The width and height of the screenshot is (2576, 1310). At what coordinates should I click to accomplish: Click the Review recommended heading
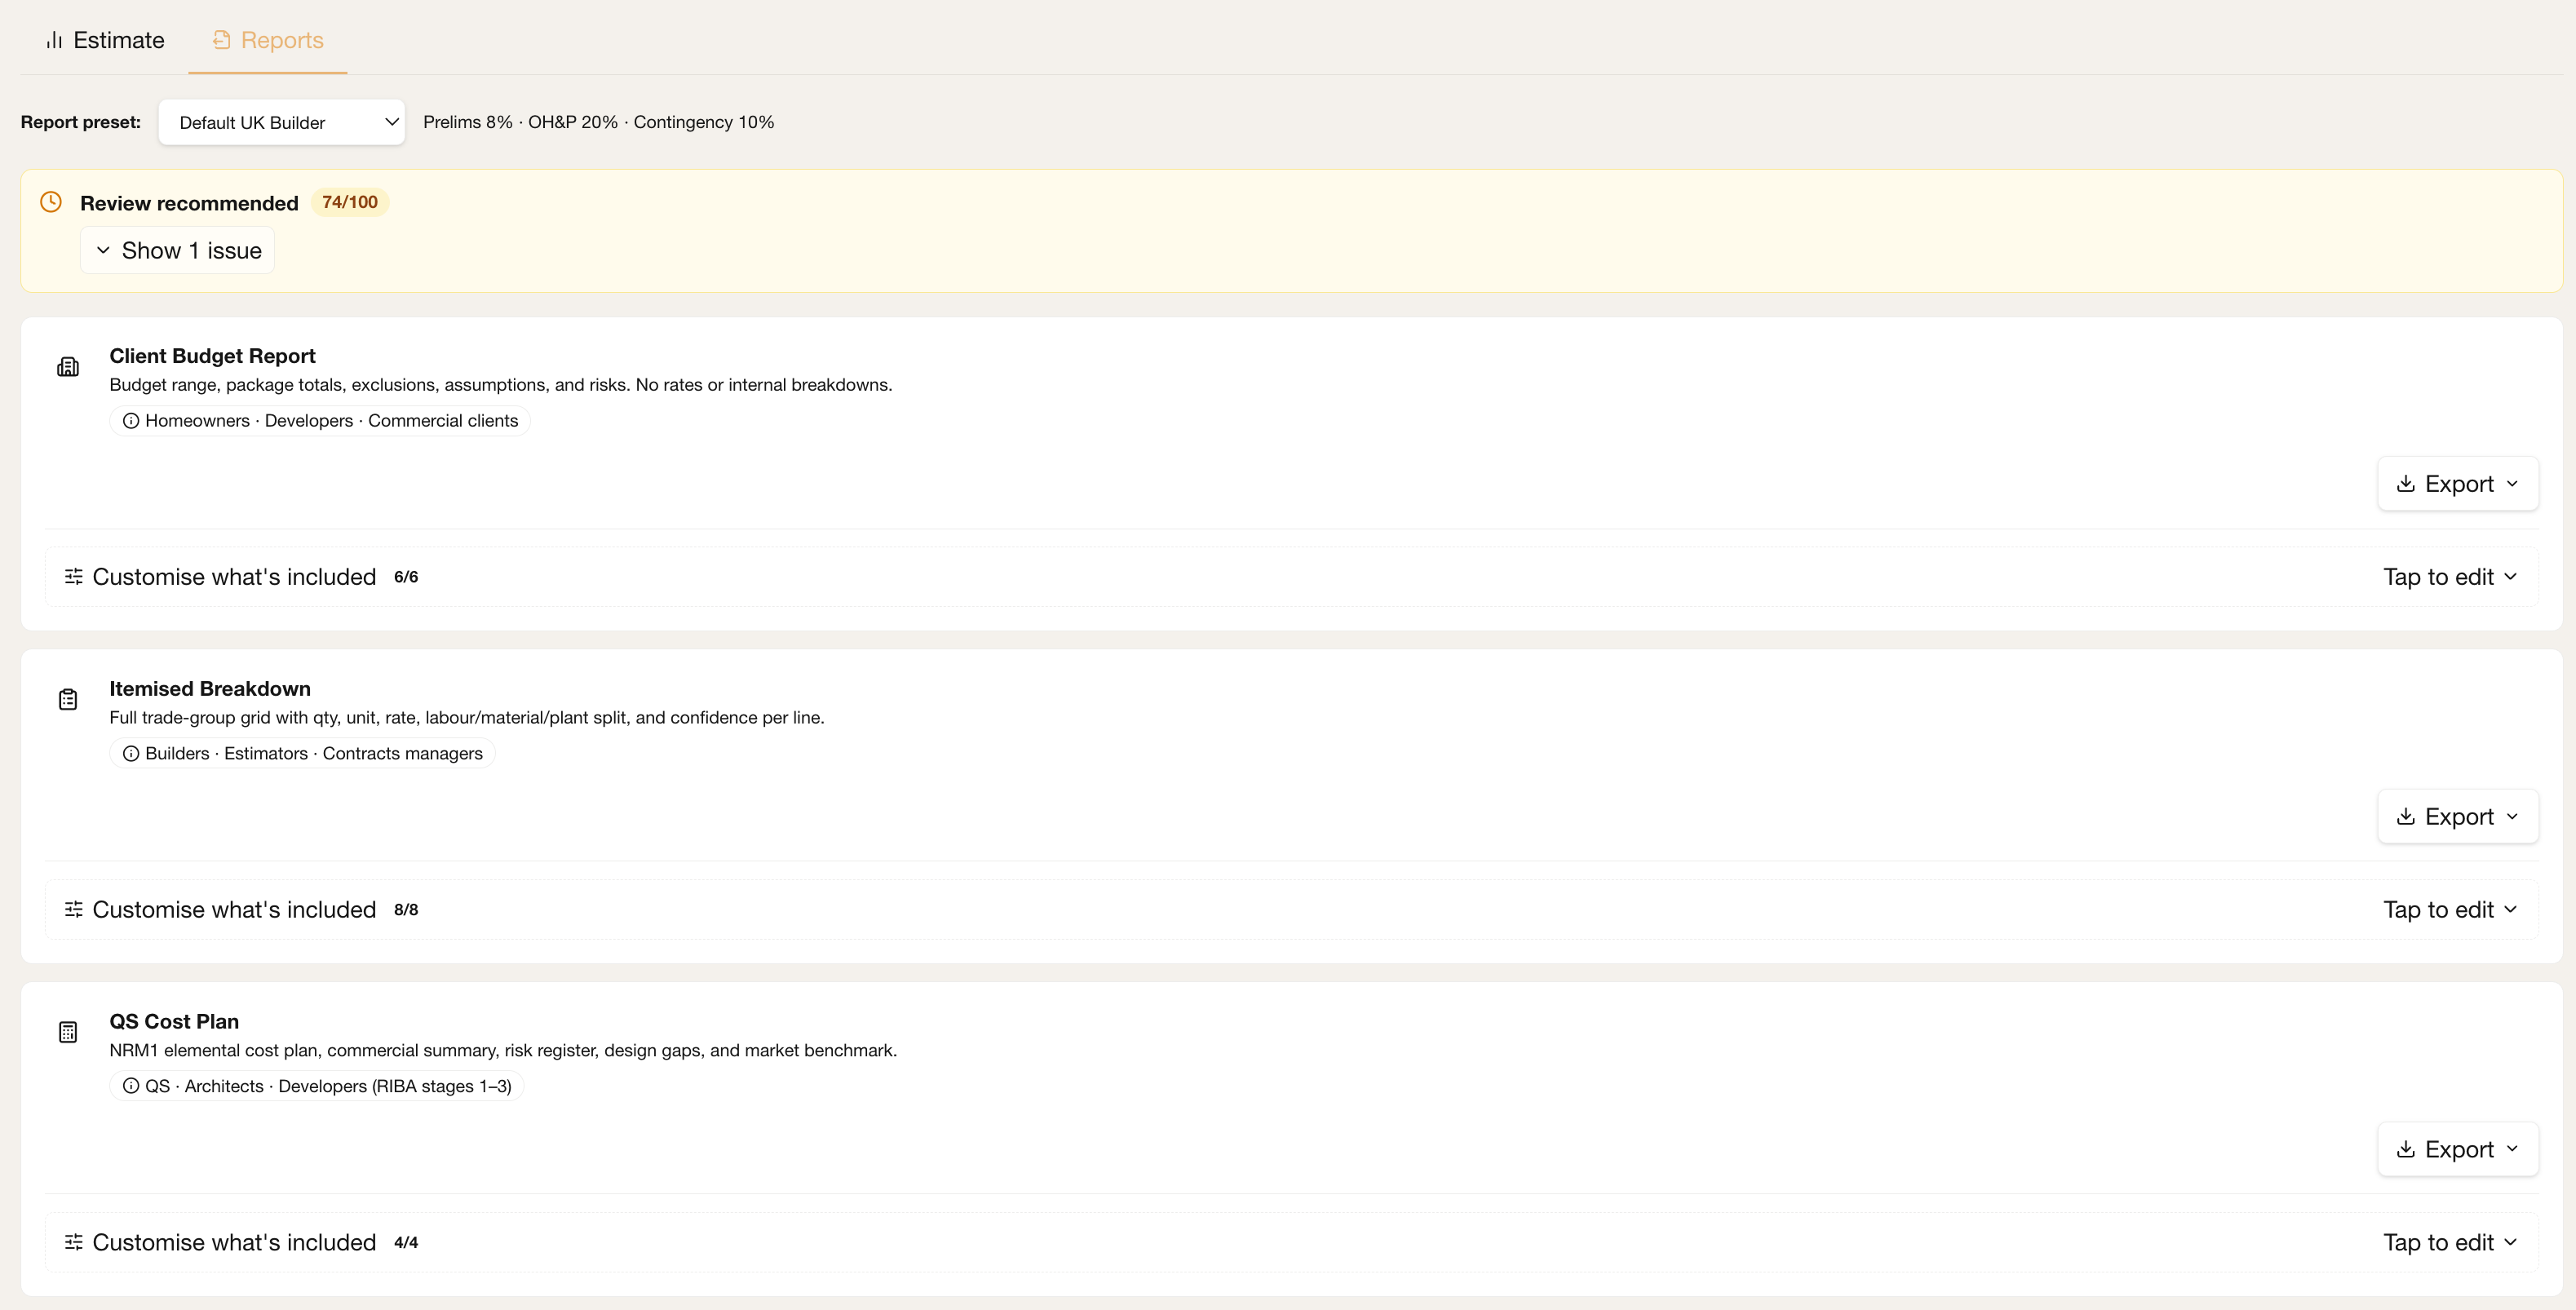pyautogui.click(x=189, y=203)
